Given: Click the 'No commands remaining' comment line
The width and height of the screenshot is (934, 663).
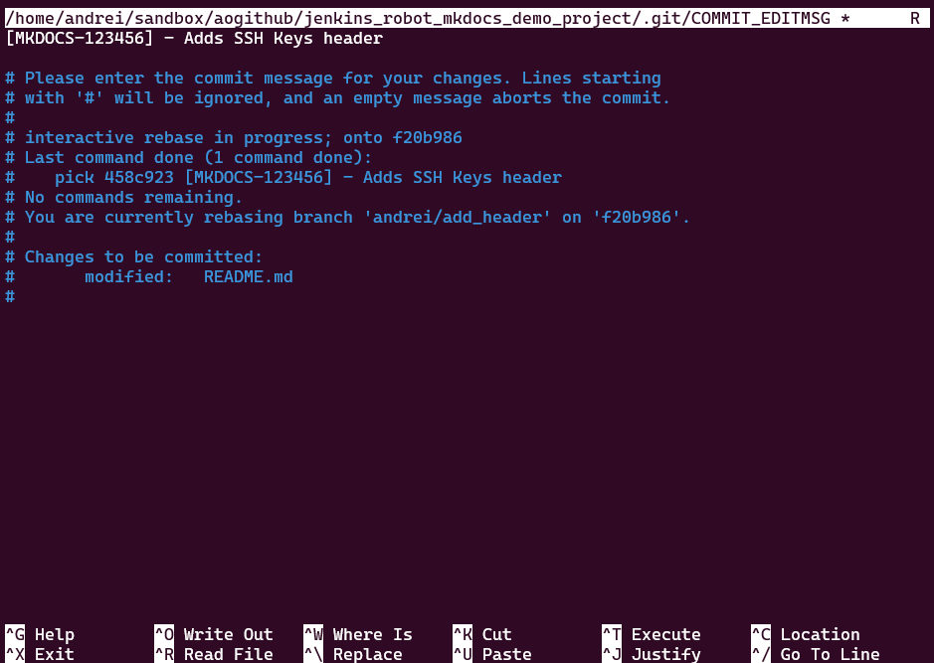Looking at the screenshot, I should tap(124, 198).
